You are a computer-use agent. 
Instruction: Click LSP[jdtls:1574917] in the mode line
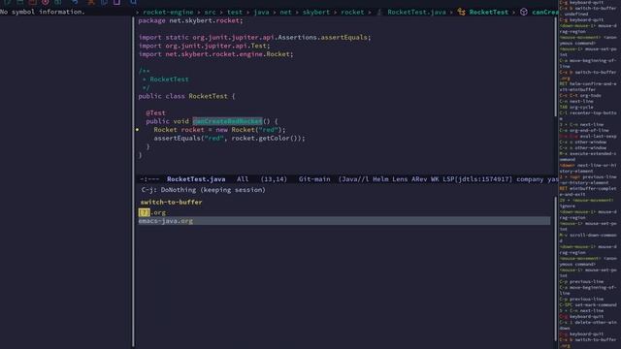477,179
